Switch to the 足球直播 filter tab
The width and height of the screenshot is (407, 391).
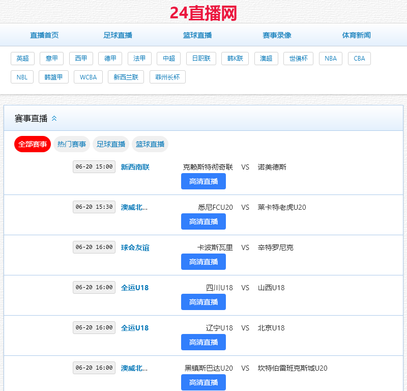[x=111, y=144]
